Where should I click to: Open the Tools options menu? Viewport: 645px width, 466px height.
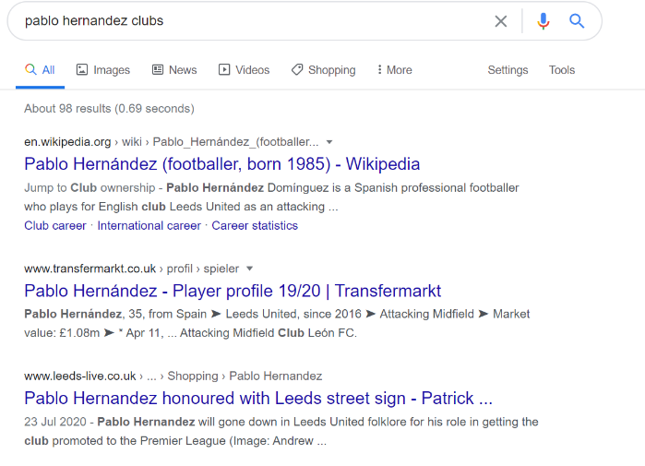tap(562, 70)
